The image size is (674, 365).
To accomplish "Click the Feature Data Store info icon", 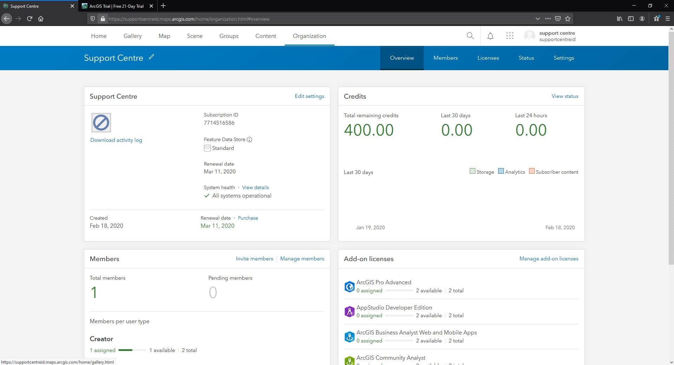I will tap(249, 139).
